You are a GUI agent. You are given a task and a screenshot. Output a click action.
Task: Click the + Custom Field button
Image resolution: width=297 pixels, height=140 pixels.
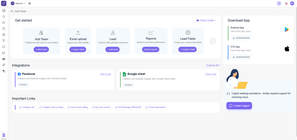tap(188, 49)
